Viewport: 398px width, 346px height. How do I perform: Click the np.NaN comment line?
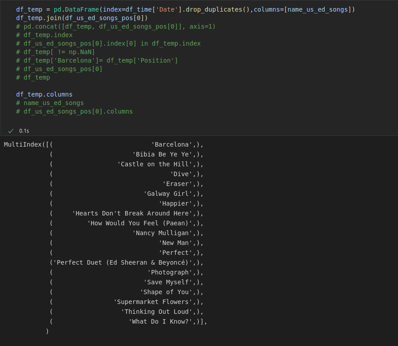coord(55,52)
